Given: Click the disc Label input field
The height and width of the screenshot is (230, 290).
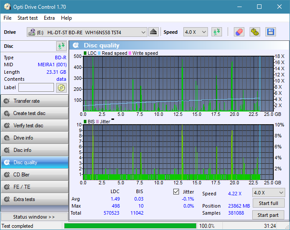Looking at the screenshot, I should [x=36, y=88].
